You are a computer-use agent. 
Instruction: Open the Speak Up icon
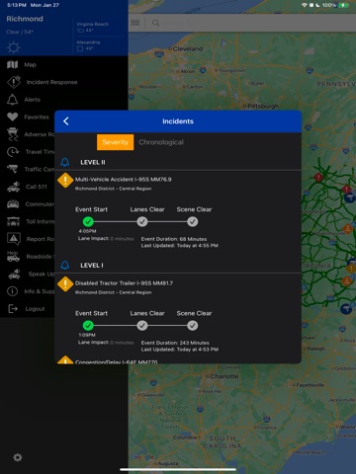tap(14, 274)
